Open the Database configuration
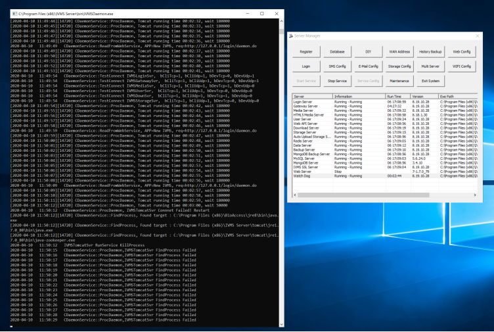494x332 pixels. [x=337, y=52]
